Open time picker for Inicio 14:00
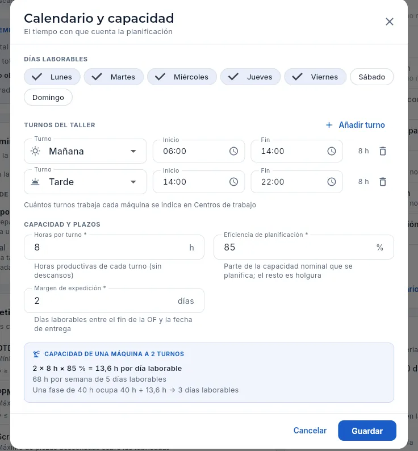This screenshot has width=418, height=451. click(233, 182)
